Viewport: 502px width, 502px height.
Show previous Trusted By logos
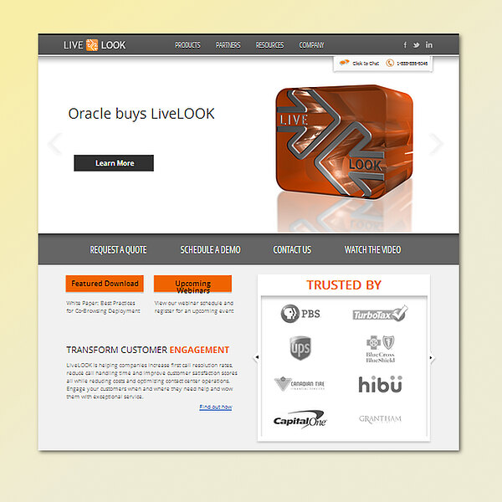click(257, 357)
